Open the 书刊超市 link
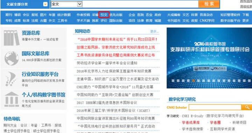The width and height of the screenshot is (252, 133). (x=174, y=21)
